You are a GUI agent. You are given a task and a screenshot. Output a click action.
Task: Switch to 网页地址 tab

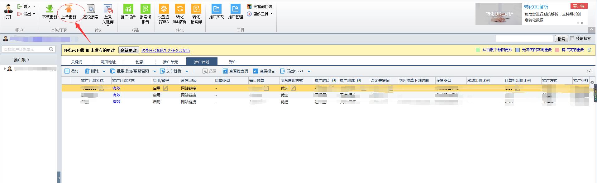tap(108, 62)
